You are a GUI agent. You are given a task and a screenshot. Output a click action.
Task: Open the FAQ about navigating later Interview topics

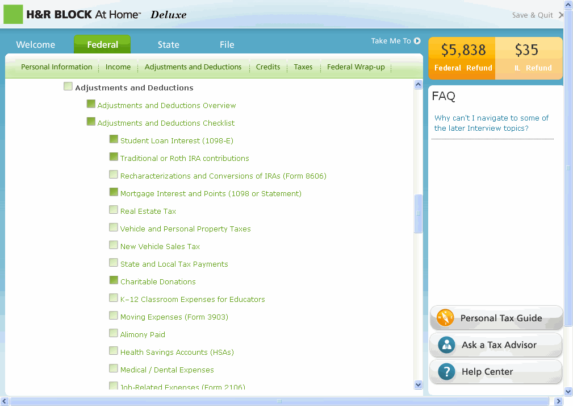(x=491, y=123)
